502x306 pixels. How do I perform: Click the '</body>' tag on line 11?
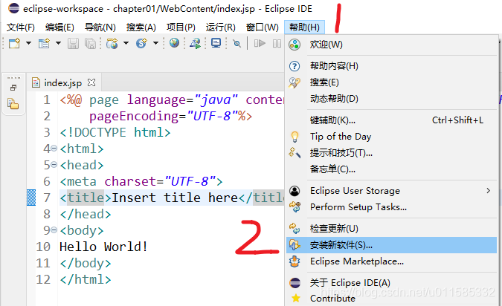[x=86, y=263]
